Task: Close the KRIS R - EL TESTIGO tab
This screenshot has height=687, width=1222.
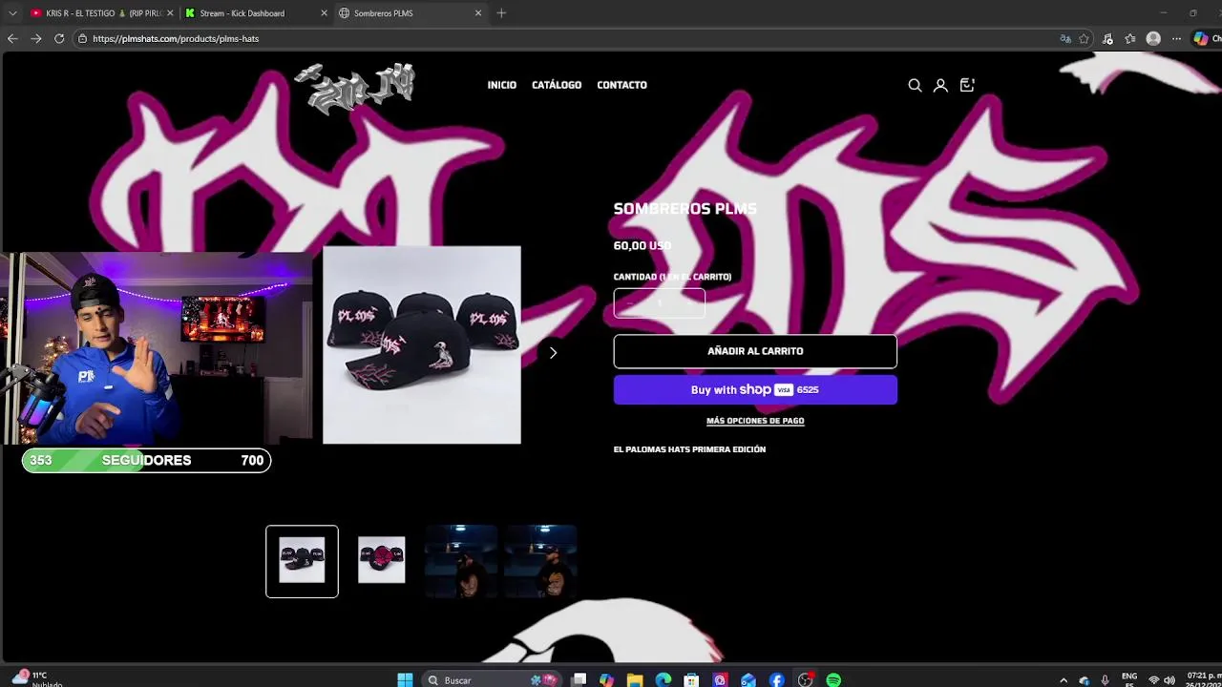Action: [170, 13]
